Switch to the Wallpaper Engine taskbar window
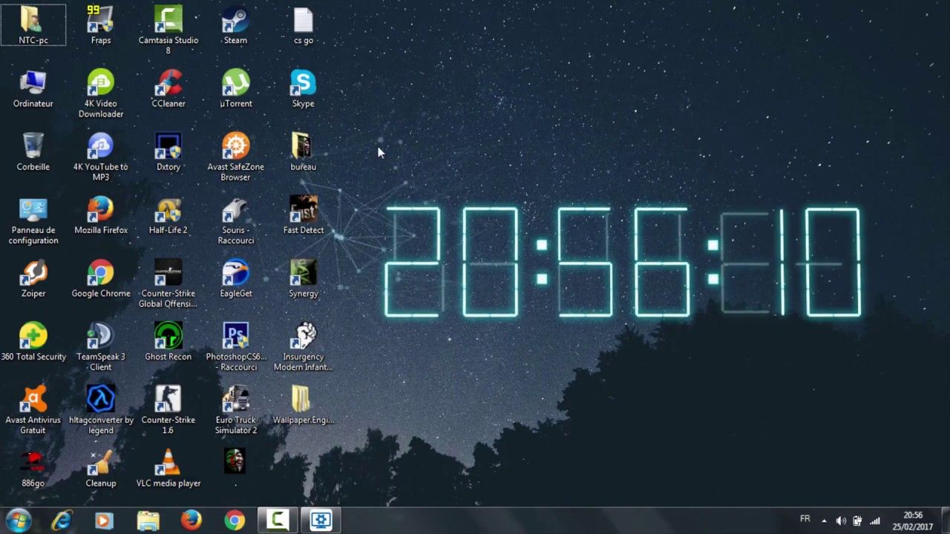Image resolution: width=950 pixels, height=534 pixels. click(x=320, y=520)
